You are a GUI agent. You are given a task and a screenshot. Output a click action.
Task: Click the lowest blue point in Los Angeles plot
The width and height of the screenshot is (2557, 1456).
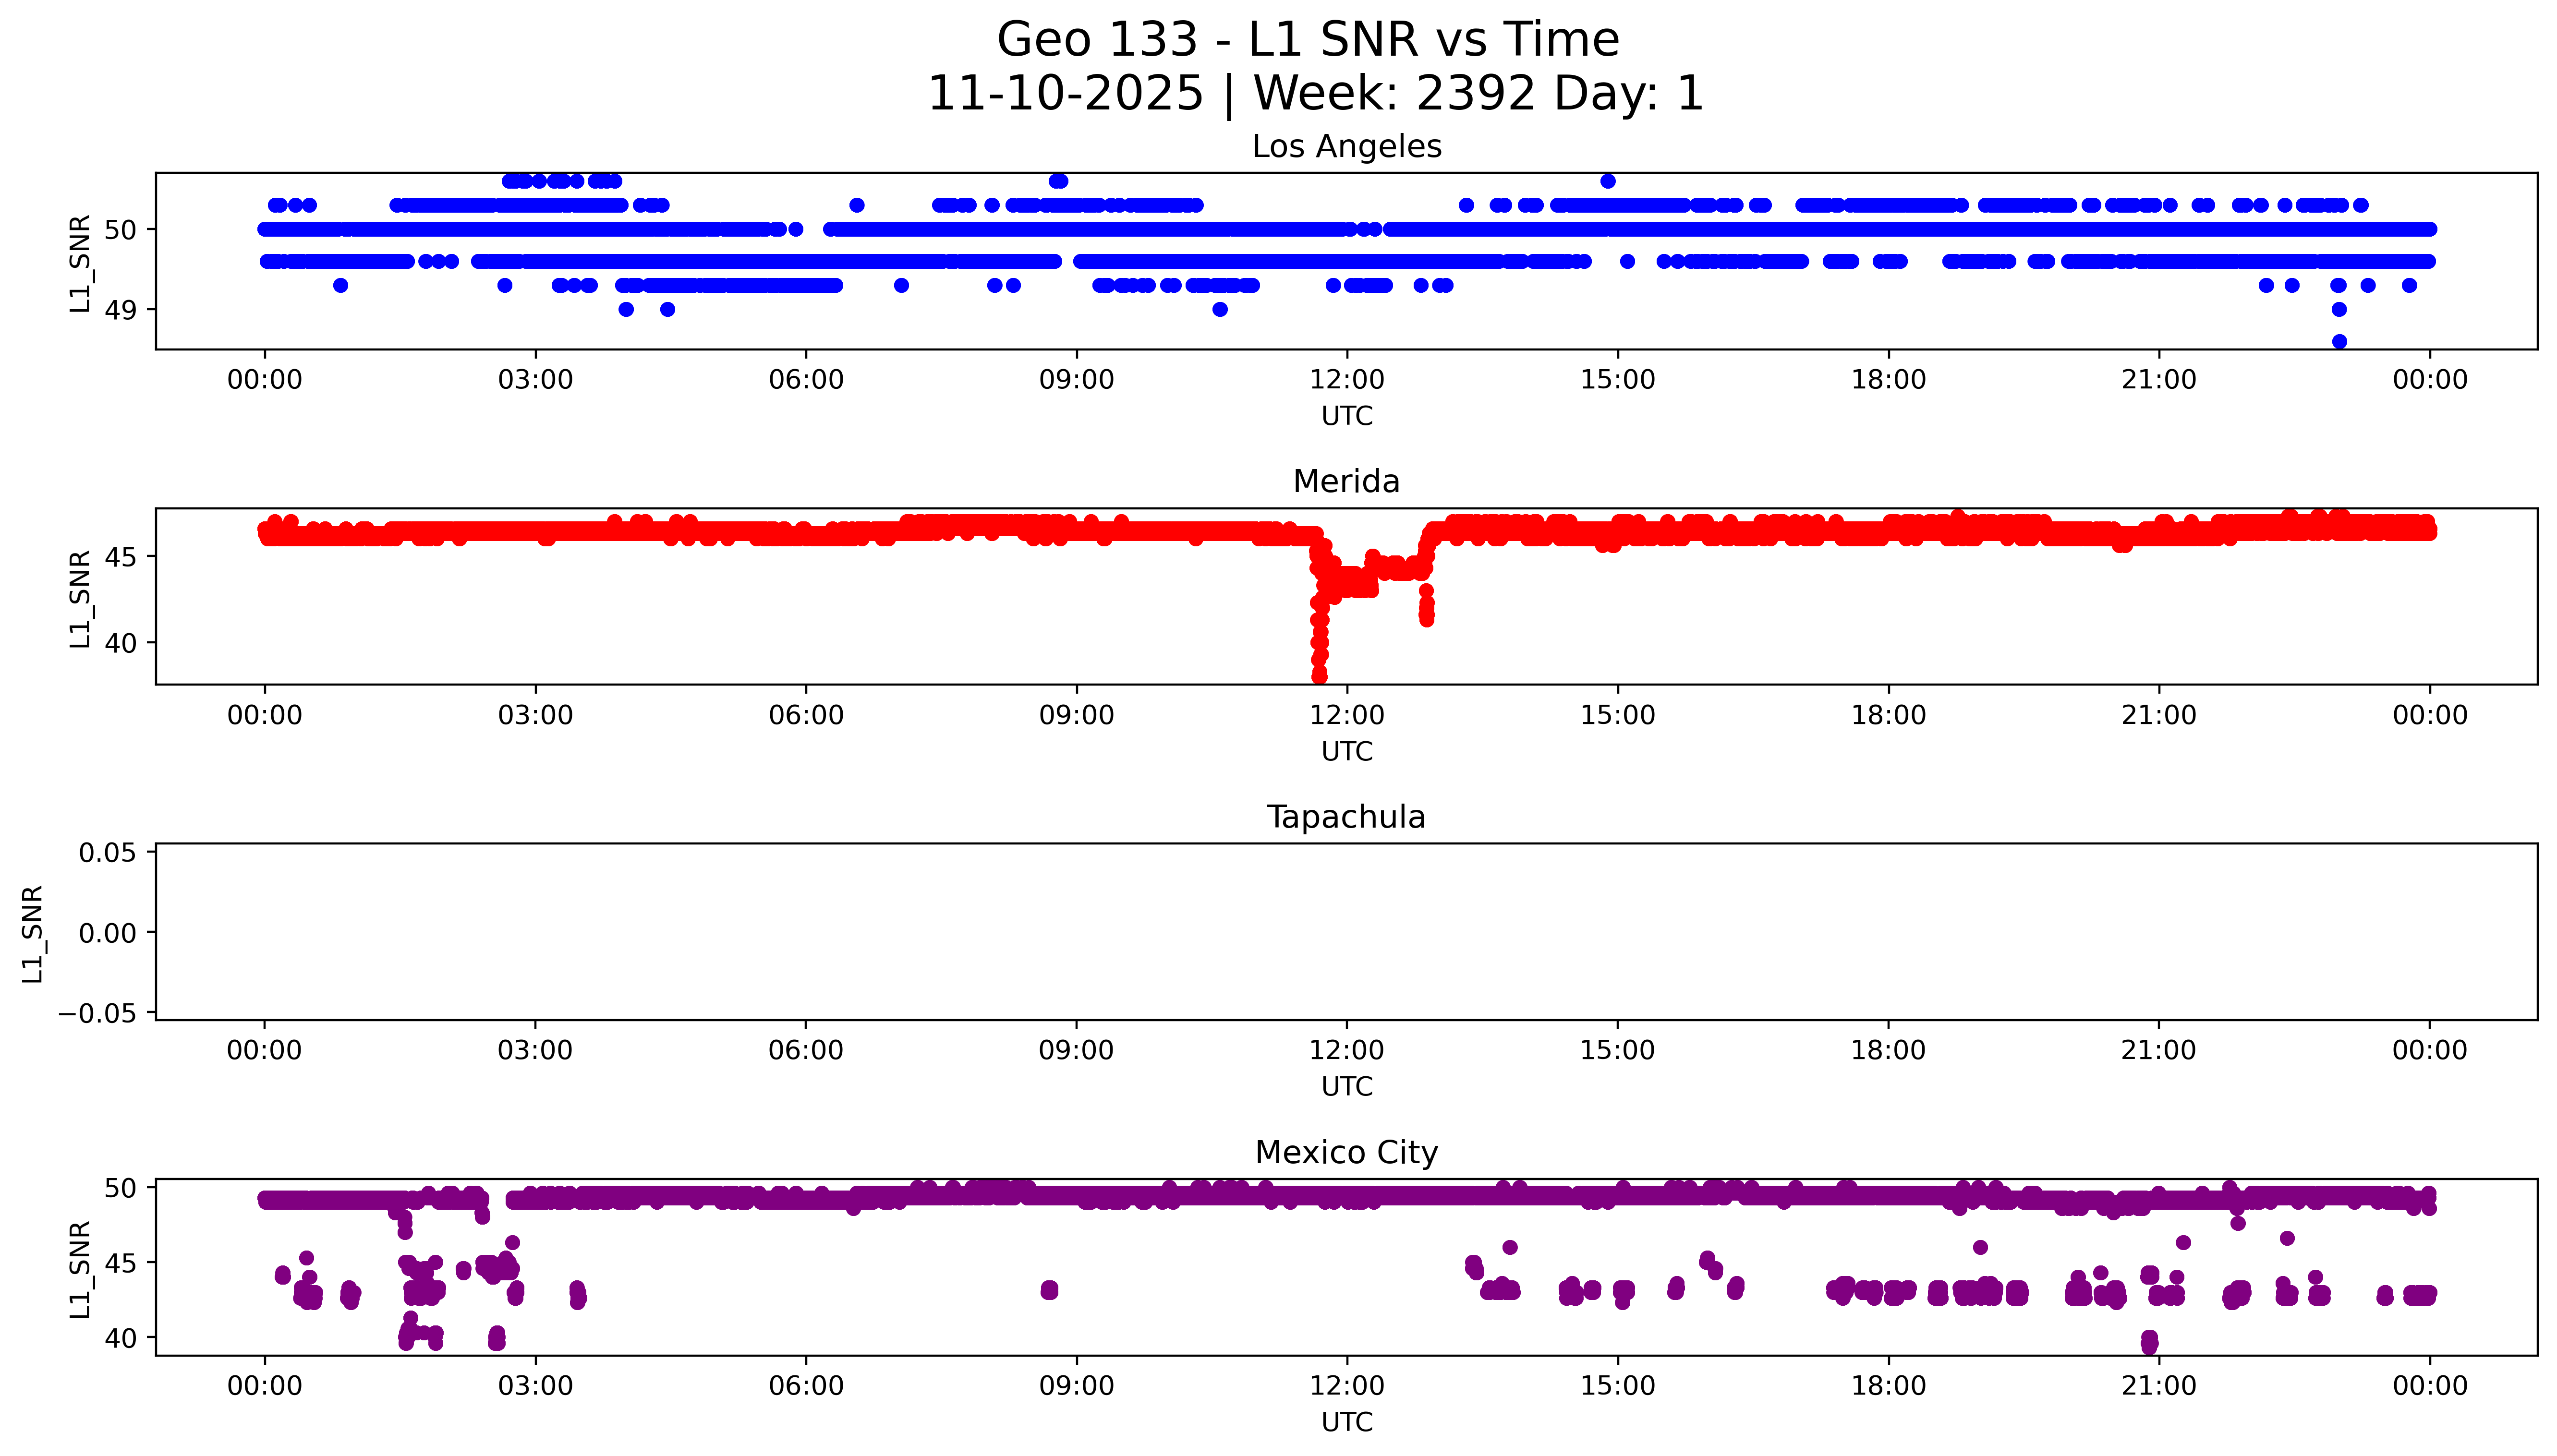[2339, 341]
